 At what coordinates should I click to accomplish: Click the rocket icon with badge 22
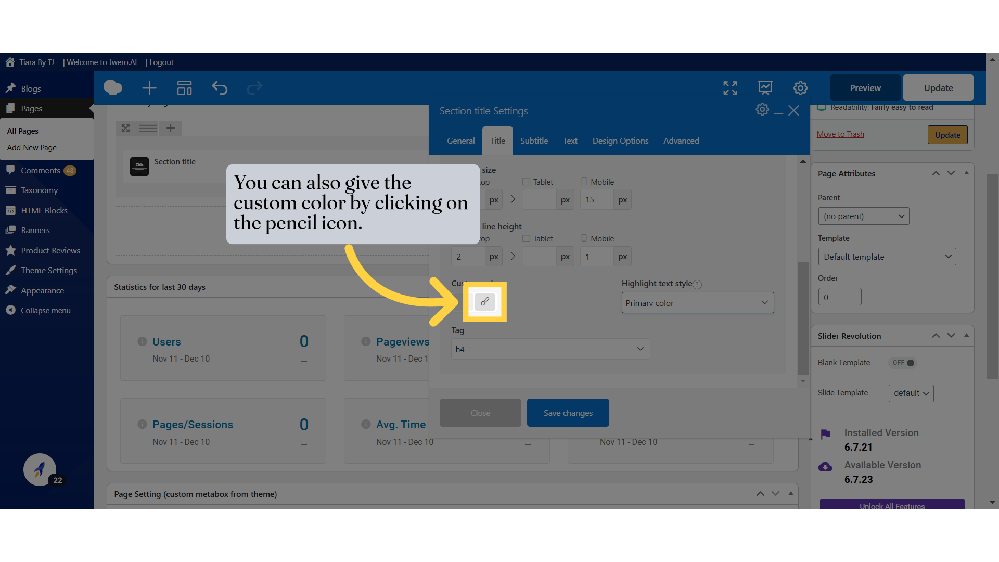coord(40,469)
